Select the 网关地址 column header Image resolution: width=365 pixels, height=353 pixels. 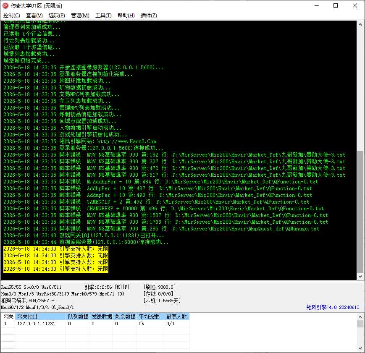[x=40, y=317]
